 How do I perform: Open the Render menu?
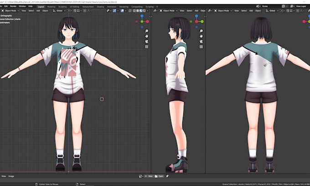13,6
